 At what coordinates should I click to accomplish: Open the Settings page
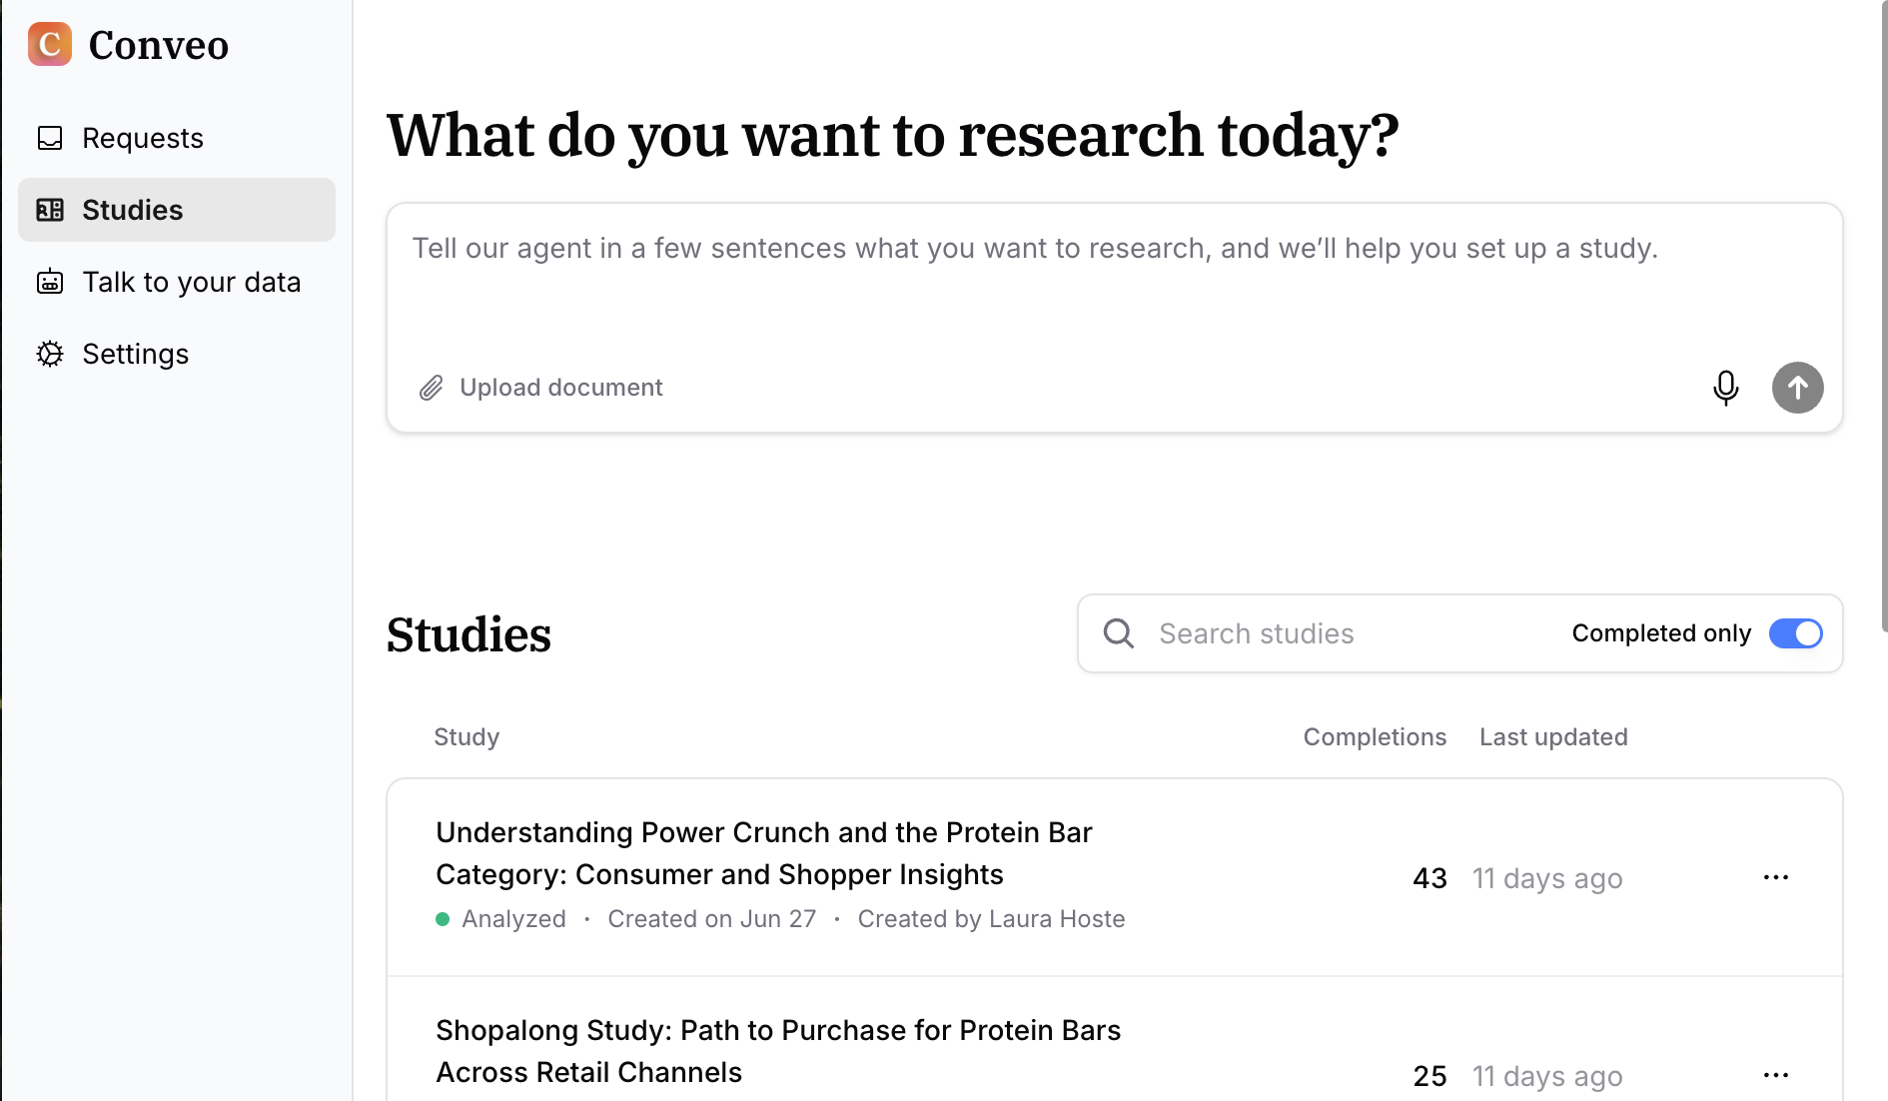click(135, 354)
